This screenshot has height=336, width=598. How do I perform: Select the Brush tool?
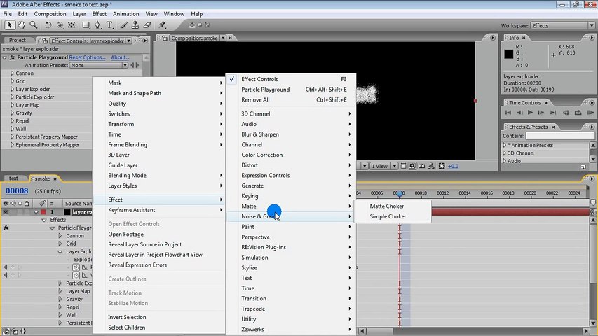point(124,25)
